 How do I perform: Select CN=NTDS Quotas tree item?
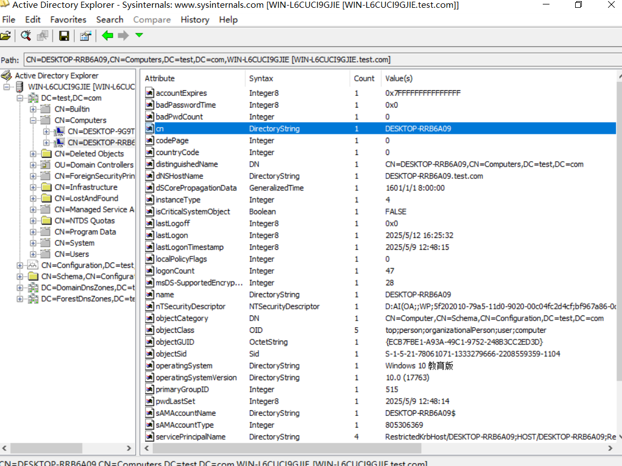click(x=84, y=221)
